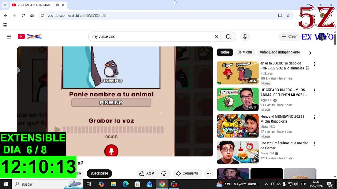
Task: Open the Agp1333 channel name
Action: point(266,100)
